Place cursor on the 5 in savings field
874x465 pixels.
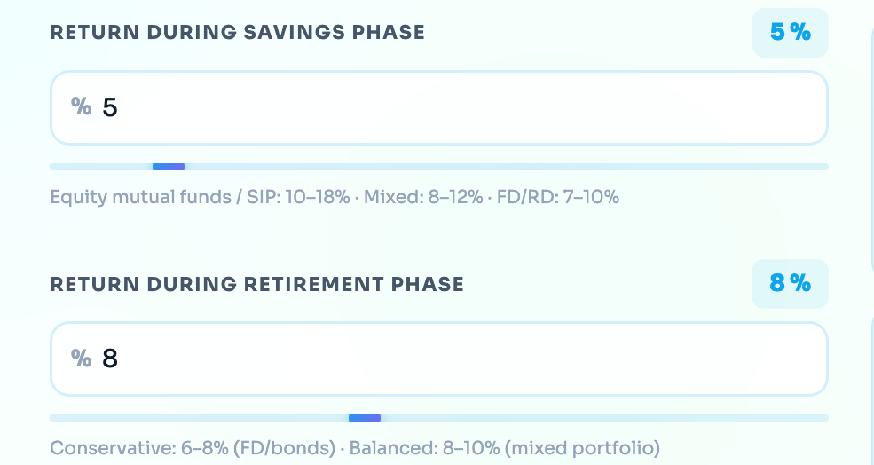(x=110, y=107)
